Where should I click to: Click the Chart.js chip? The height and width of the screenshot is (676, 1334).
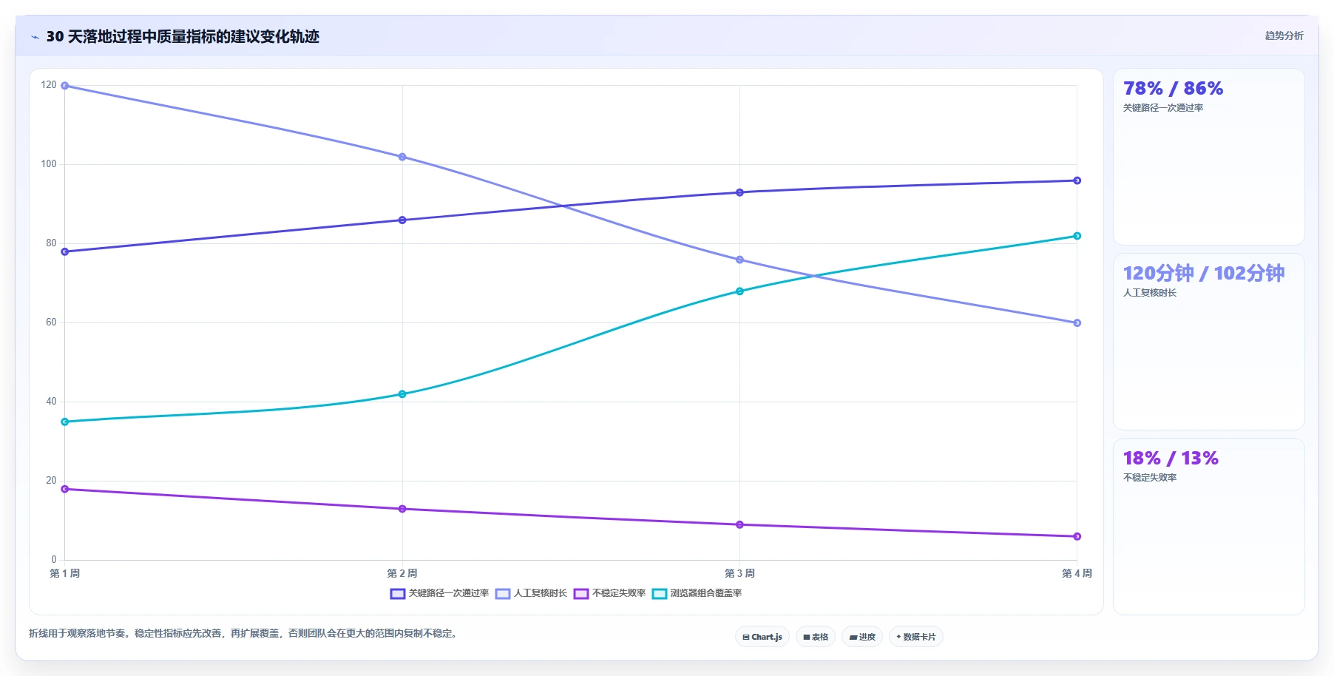pyautogui.click(x=762, y=637)
